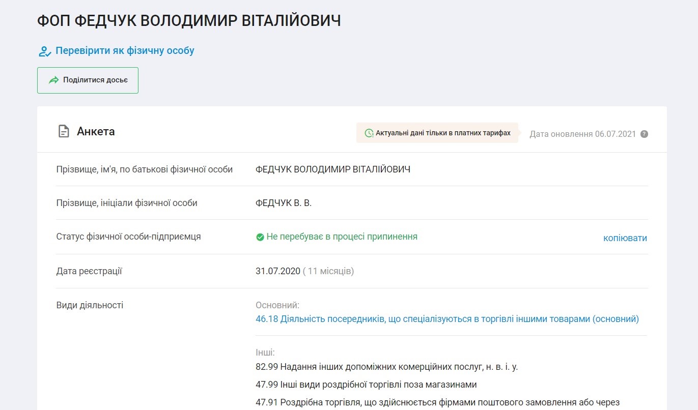Click the clock icon in the paid tariffs badge

369,133
